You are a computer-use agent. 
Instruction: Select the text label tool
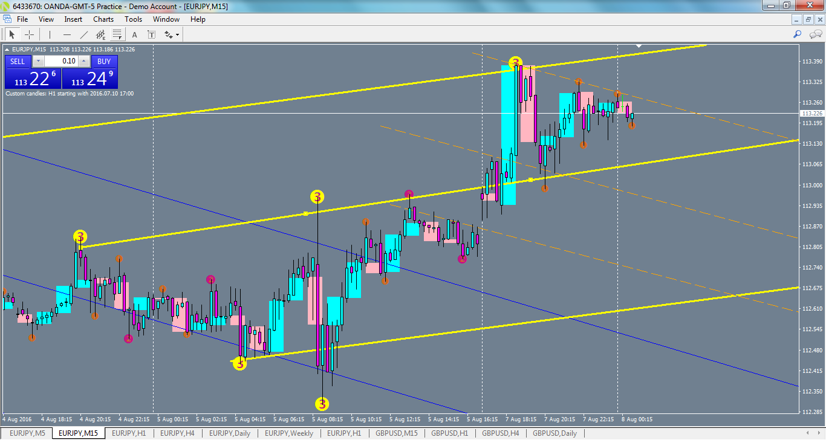point(151,34)
